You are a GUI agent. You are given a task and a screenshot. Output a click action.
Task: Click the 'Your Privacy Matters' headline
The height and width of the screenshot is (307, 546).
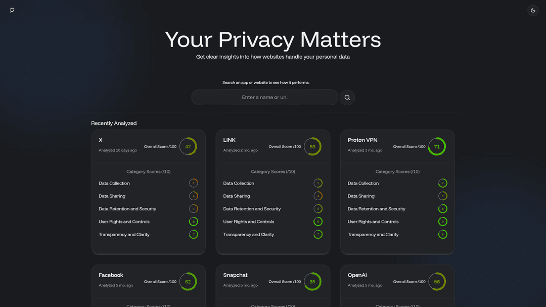[x=273, y=40]
